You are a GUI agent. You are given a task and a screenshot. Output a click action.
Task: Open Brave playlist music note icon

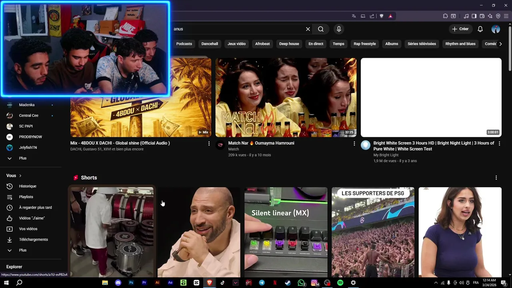click(466, 16)
